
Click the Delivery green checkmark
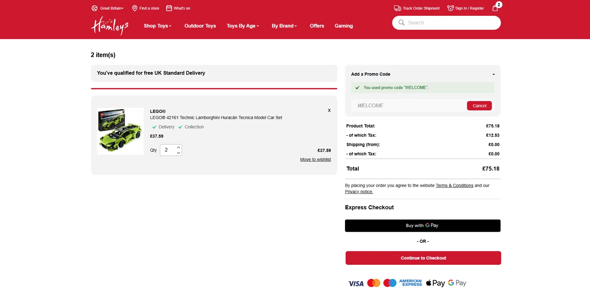click(x=154, y=127)
